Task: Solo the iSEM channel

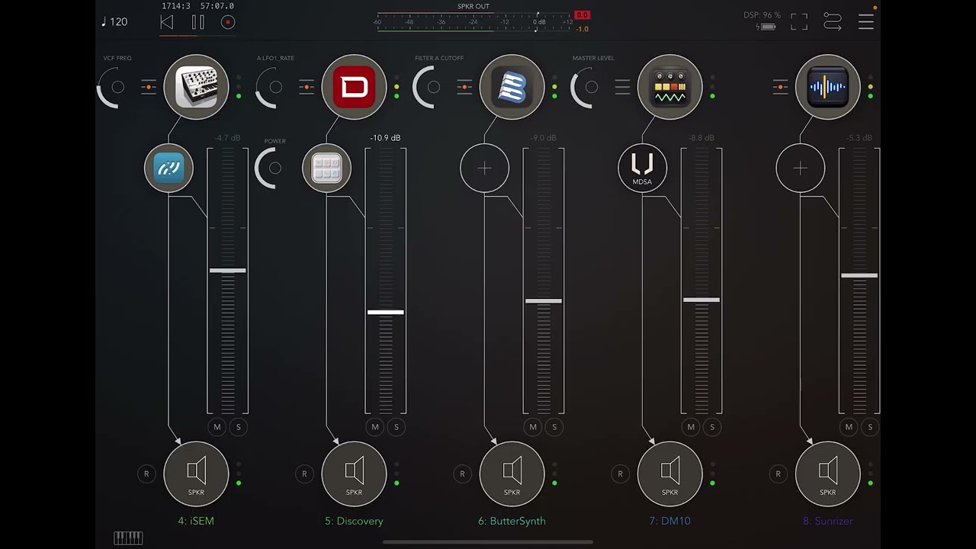Action: (239, 427)
